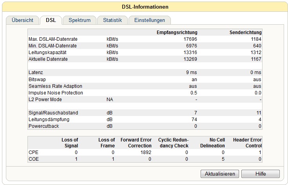288x185 pixels.
Task: Click the DSL-Informationen title bar
Action: [x=144, y=7]
